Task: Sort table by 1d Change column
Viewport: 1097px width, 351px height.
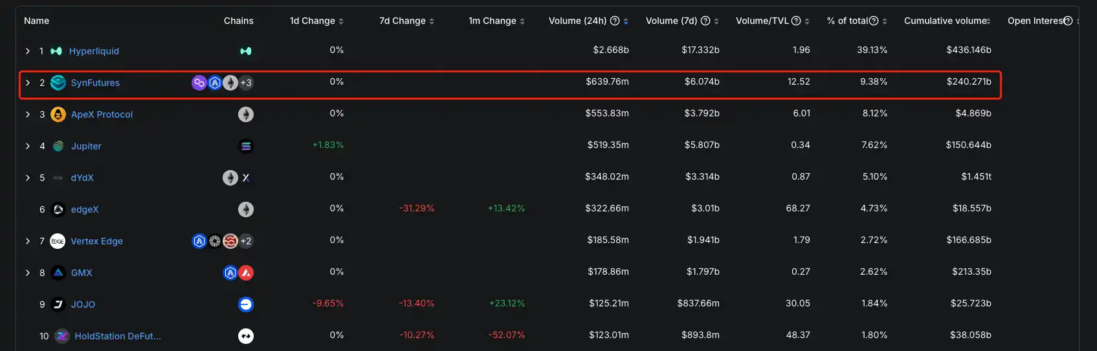Action: pos(341,21)
